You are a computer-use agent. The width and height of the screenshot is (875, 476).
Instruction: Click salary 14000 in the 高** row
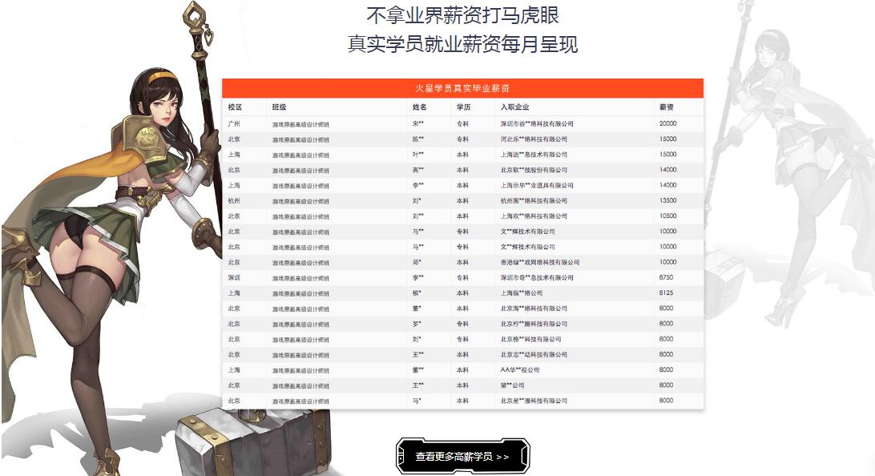point(667,170)
